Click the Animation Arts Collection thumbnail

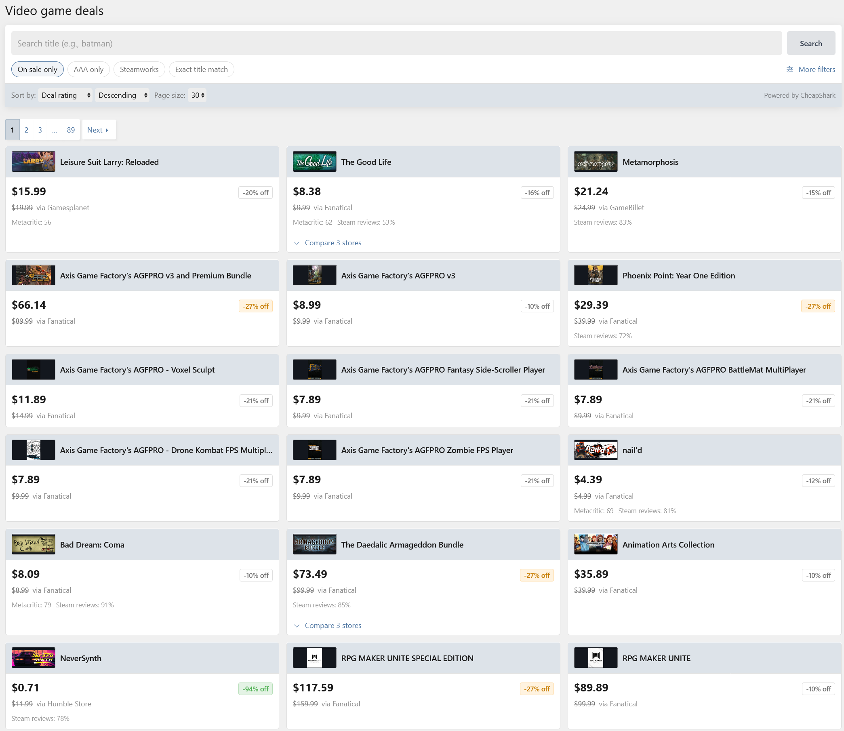tap(595, 544)
